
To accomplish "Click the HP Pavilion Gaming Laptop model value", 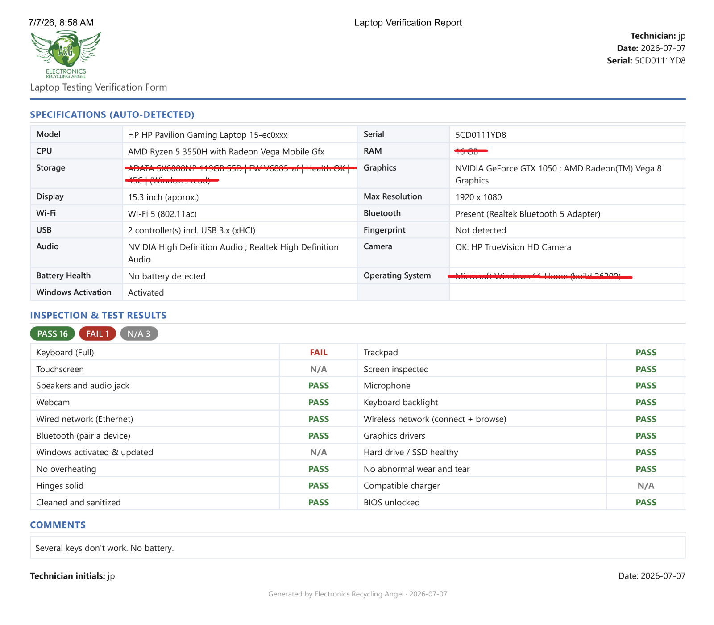I will pyautogui.click(x=208, y=135).
